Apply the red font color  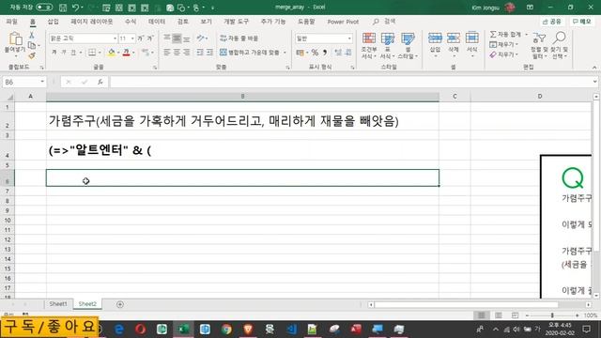point(126,53)
